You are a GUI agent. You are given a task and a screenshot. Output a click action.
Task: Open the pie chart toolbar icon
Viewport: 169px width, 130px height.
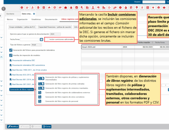coord(55,7)
